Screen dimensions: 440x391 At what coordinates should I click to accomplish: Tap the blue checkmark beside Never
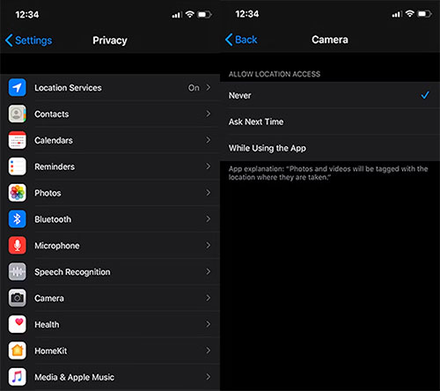tap(425, 95)
